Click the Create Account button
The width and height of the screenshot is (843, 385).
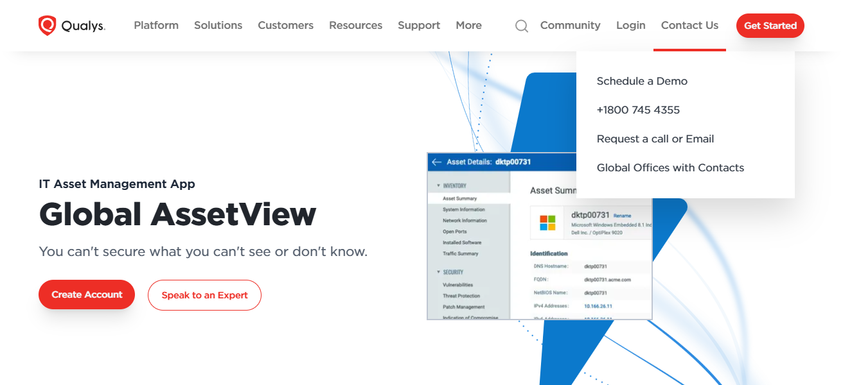tap(86, 294)
